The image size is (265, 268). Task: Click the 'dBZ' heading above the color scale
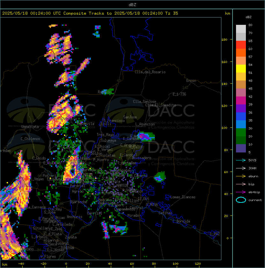(248, 17)
